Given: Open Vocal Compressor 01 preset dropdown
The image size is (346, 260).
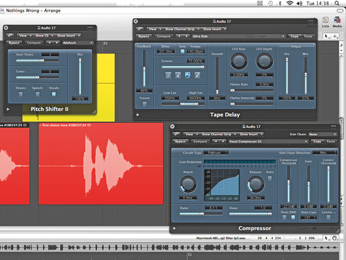Looking at the screenshot, I should tap(268, 141).
